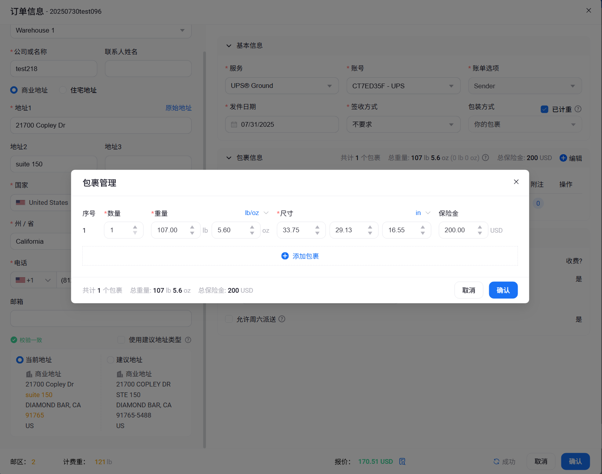Click the 原始地址 link
602x474 pixels.
point(178,108)
